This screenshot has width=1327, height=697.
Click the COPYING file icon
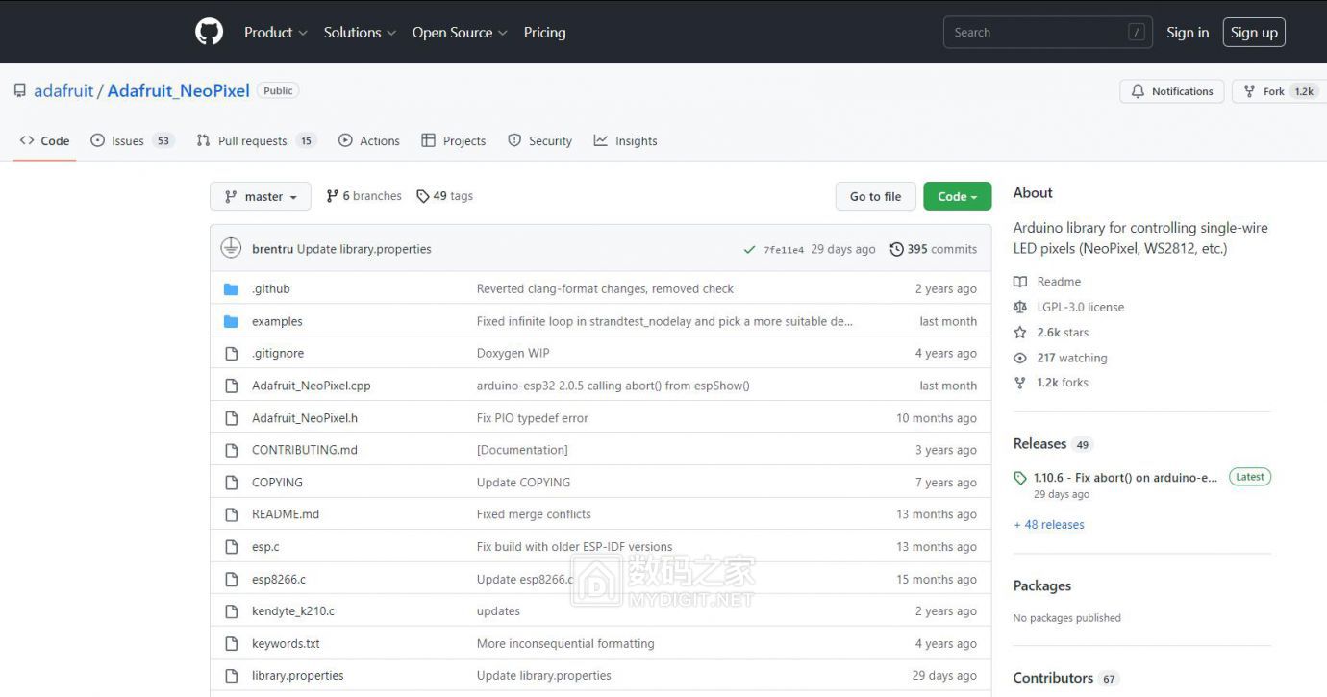[231, 483]
